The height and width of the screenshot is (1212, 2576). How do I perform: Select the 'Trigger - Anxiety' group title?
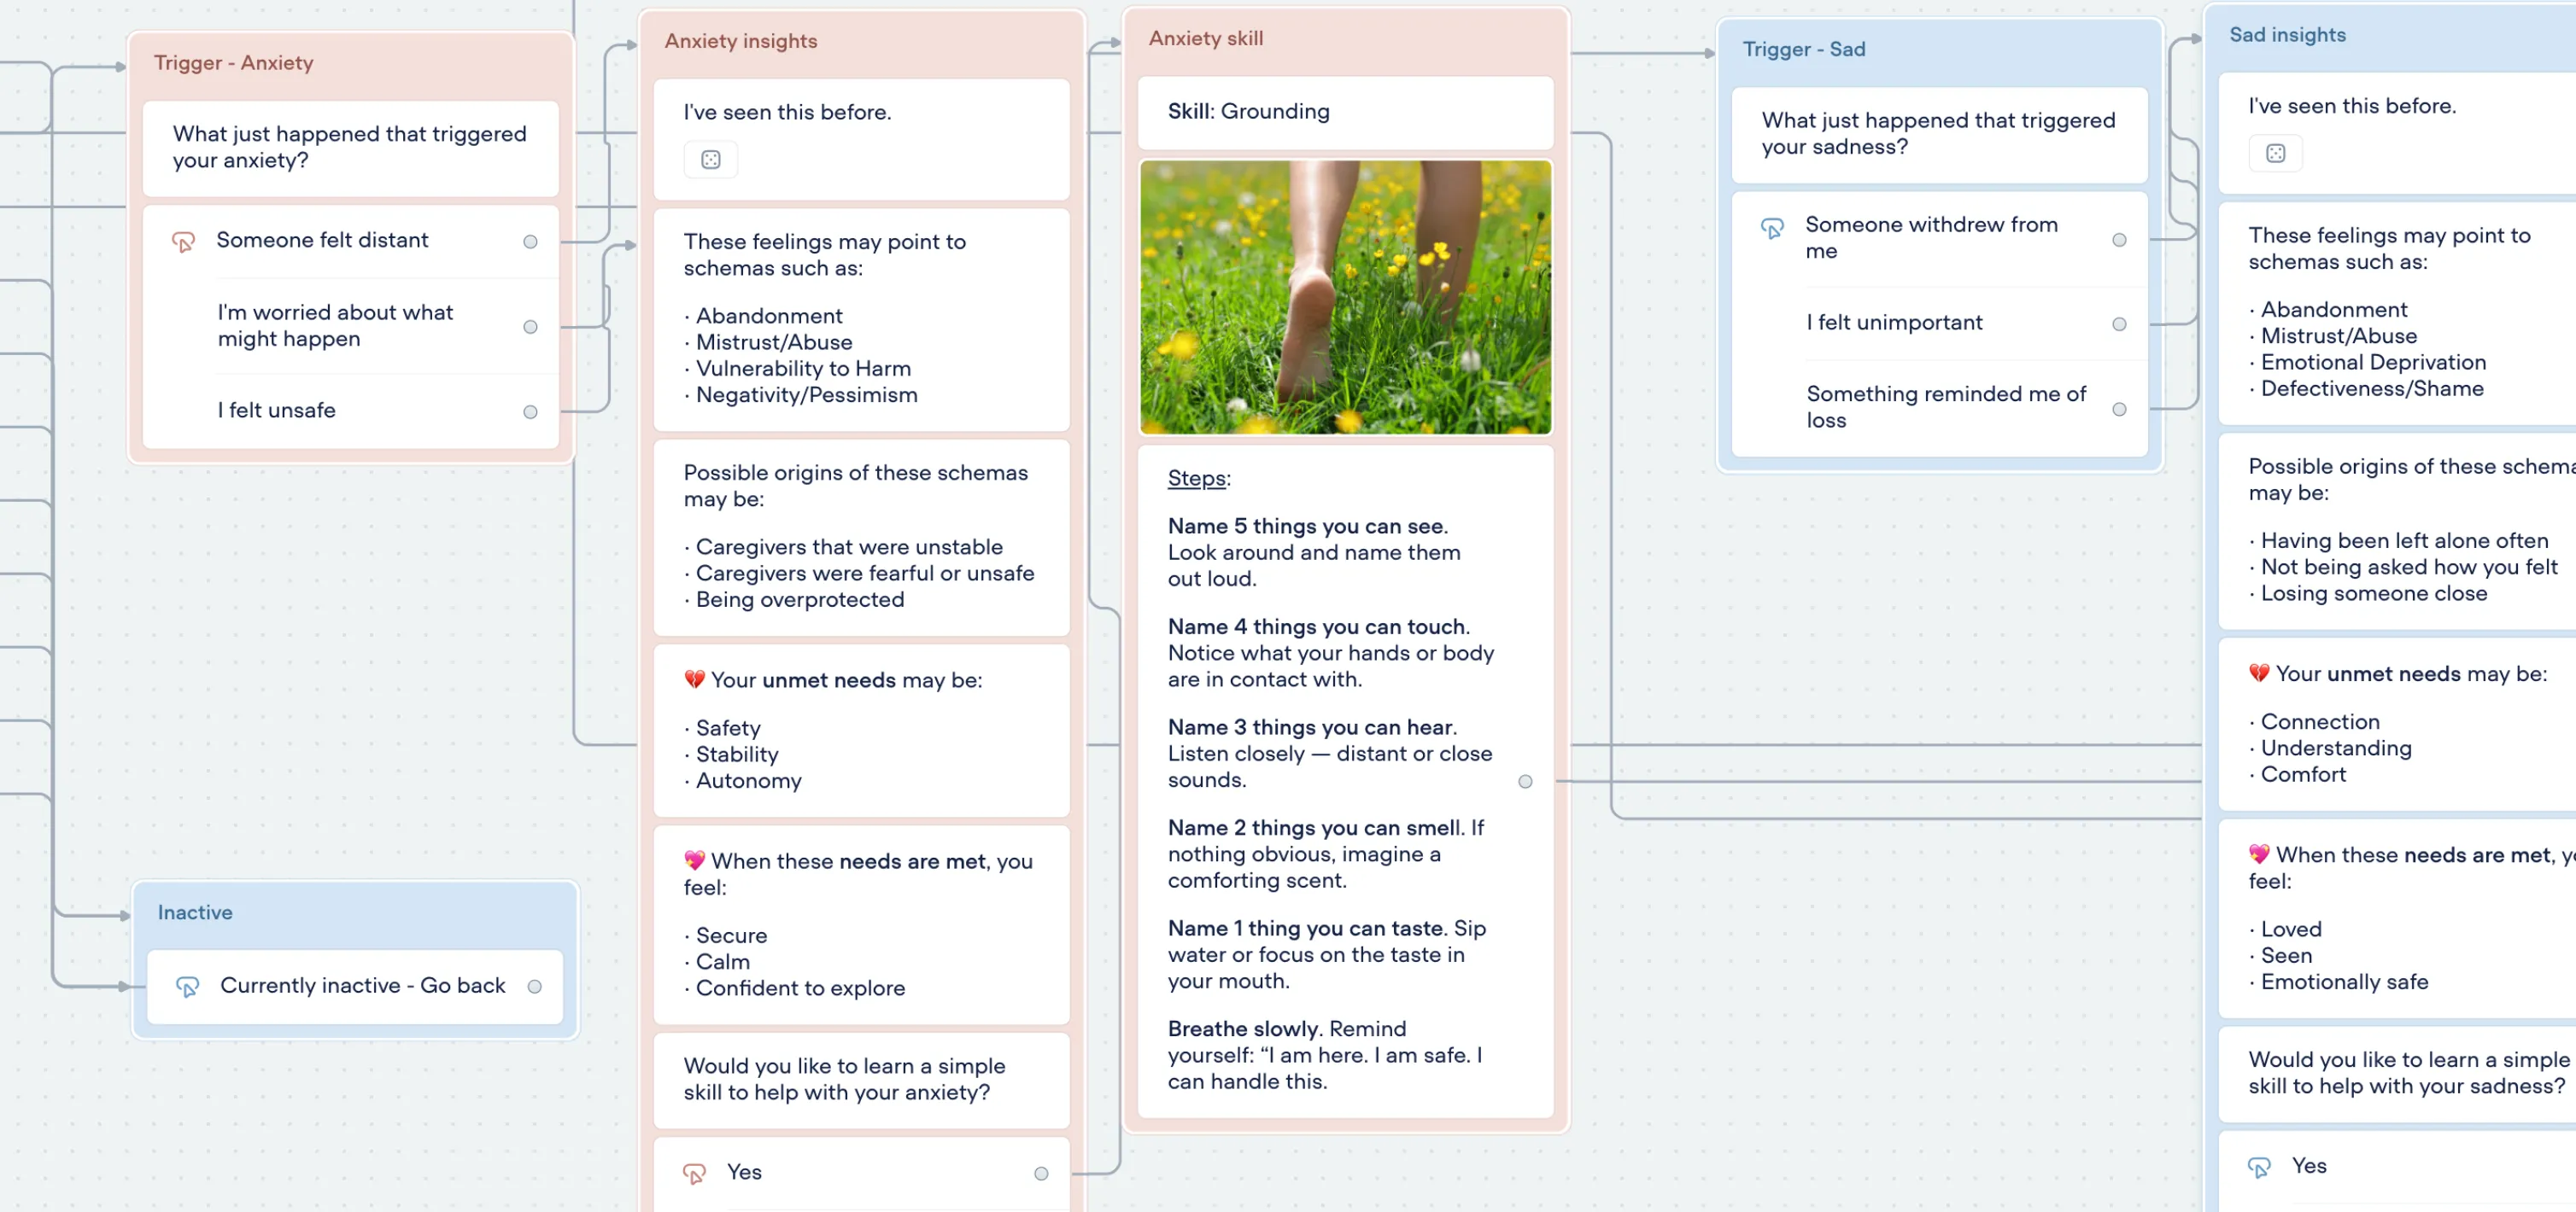[x=233, y=63]
